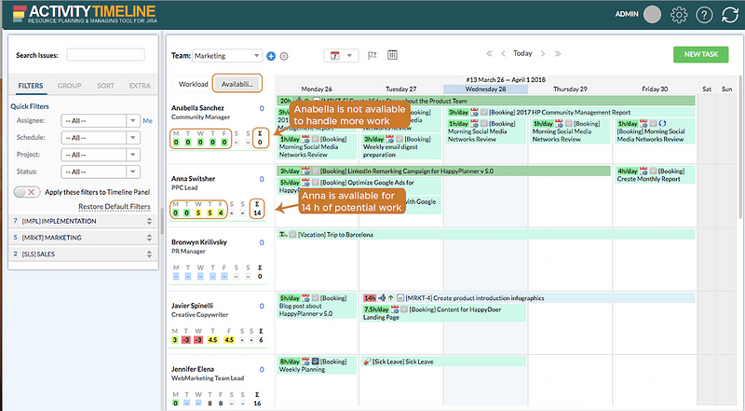The image size is (745, 411).
Task: Switch to the FILTERS tab
Action: [x=31, y=86]
